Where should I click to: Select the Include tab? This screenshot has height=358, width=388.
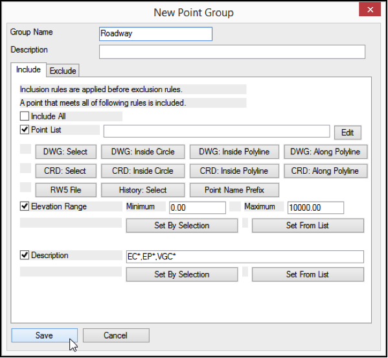[29, 69]
